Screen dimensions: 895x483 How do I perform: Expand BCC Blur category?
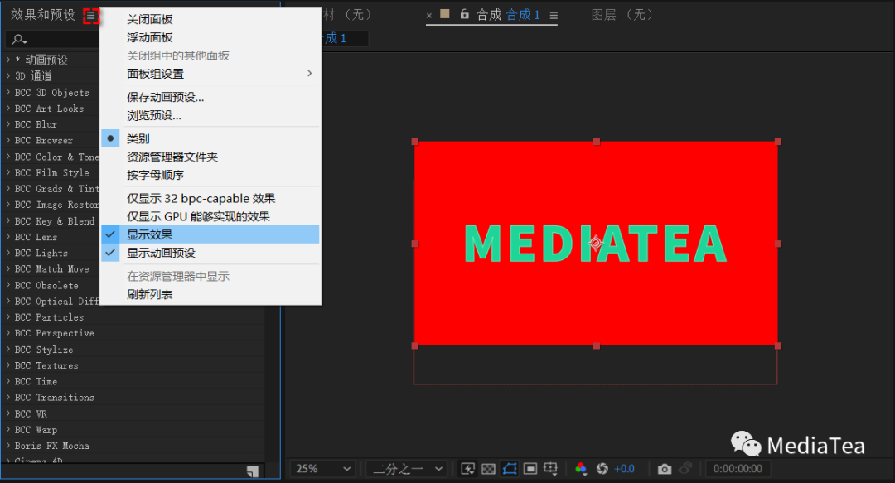[8, 124]
